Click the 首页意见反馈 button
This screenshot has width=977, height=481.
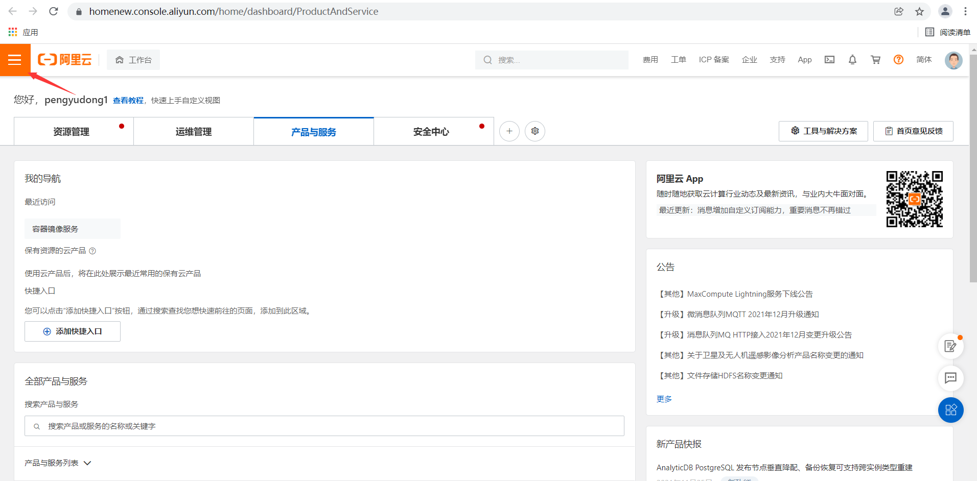[x=913, y=131]
